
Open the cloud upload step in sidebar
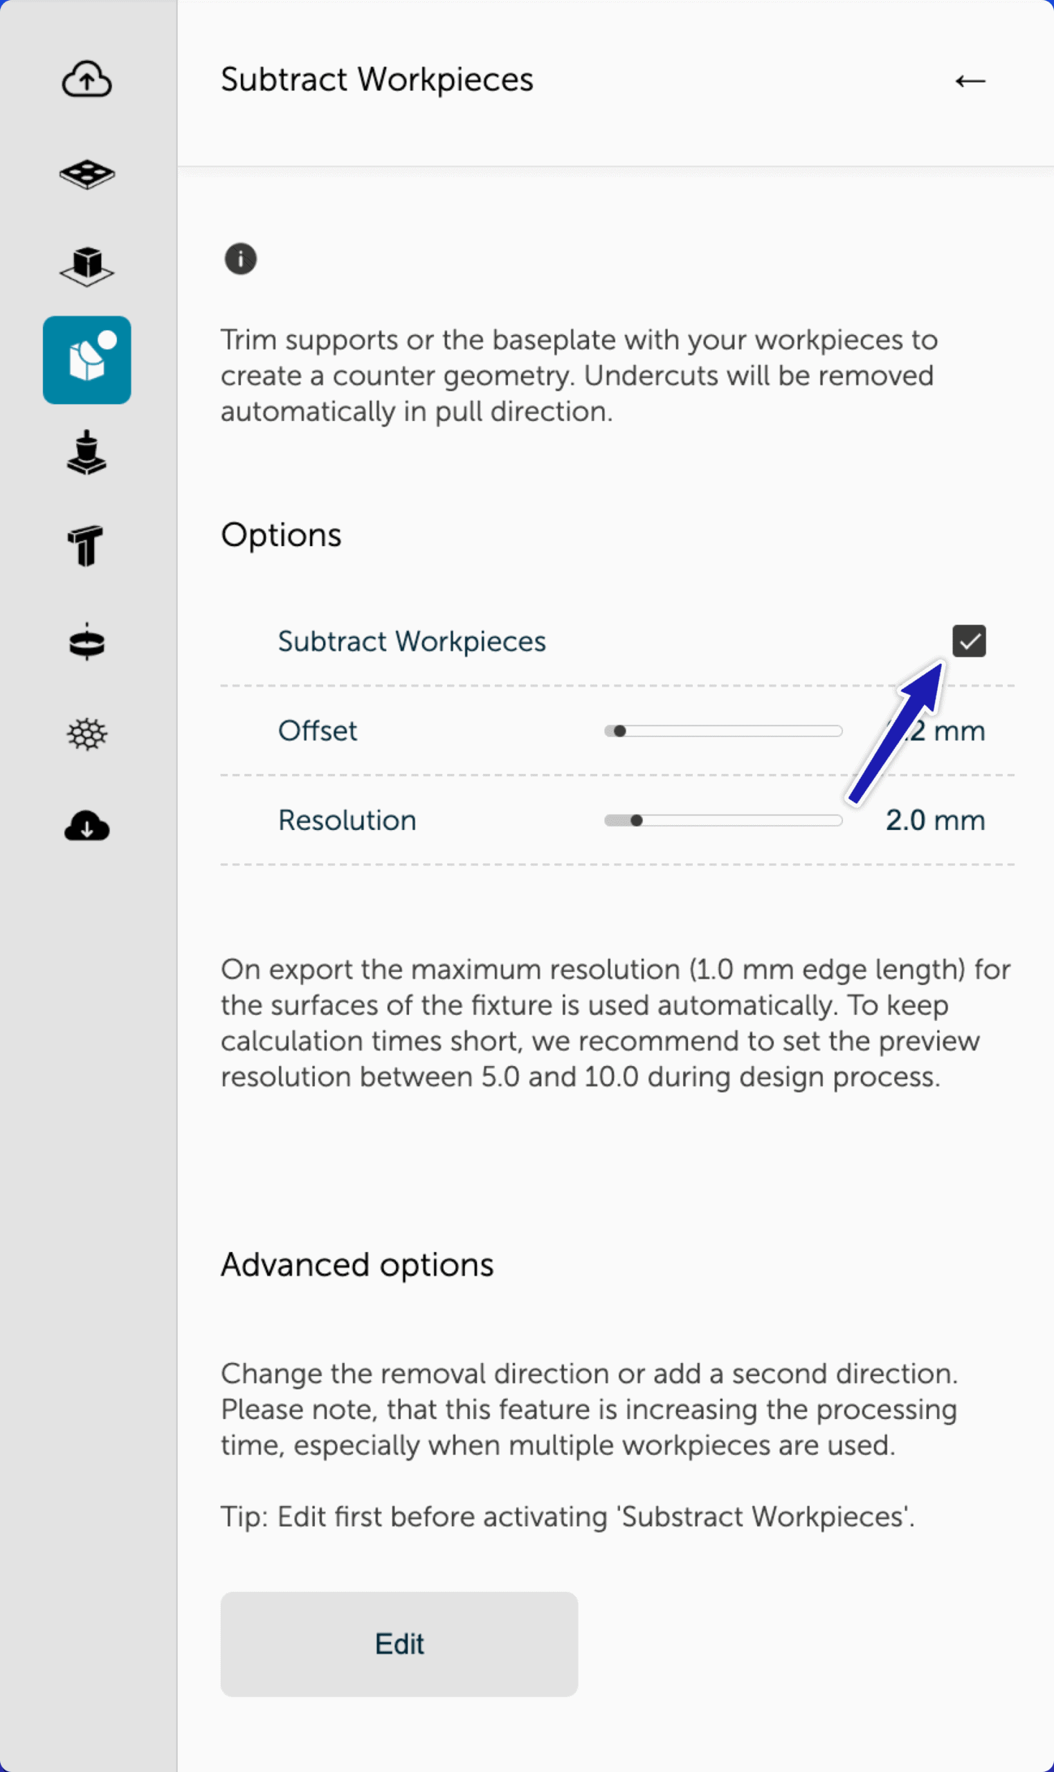point(87,79)
